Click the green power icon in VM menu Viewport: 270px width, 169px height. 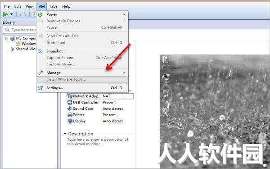(40, 14)
